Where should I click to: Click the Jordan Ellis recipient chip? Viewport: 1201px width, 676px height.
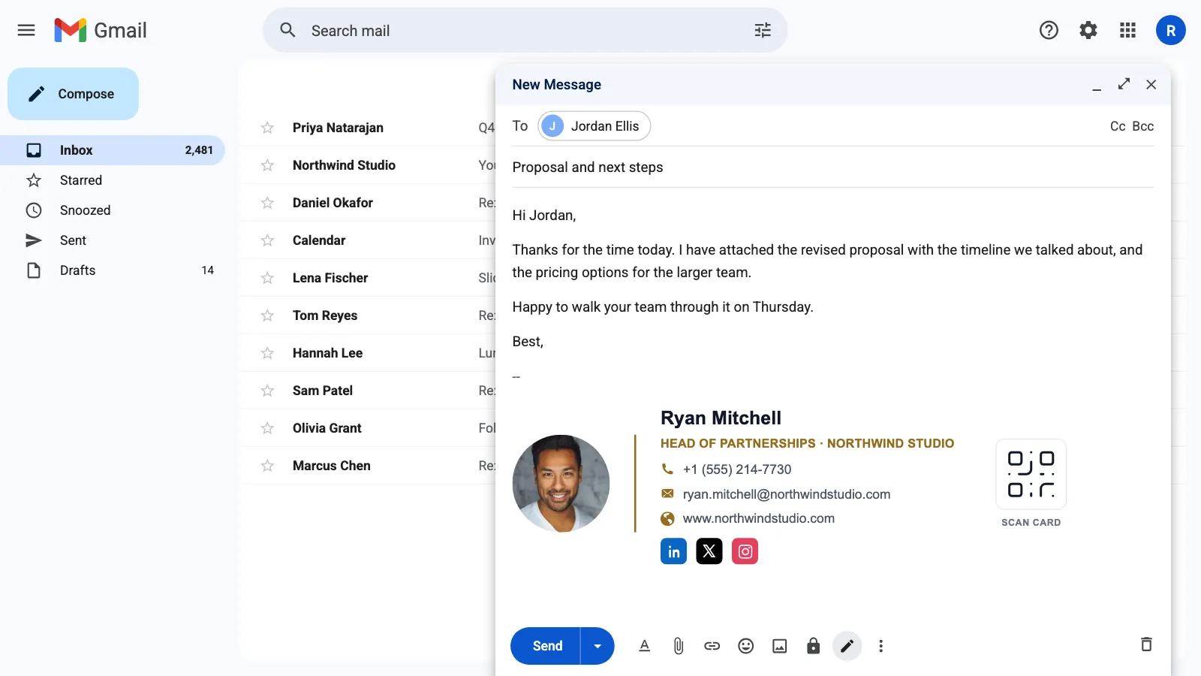click(594, 126)
